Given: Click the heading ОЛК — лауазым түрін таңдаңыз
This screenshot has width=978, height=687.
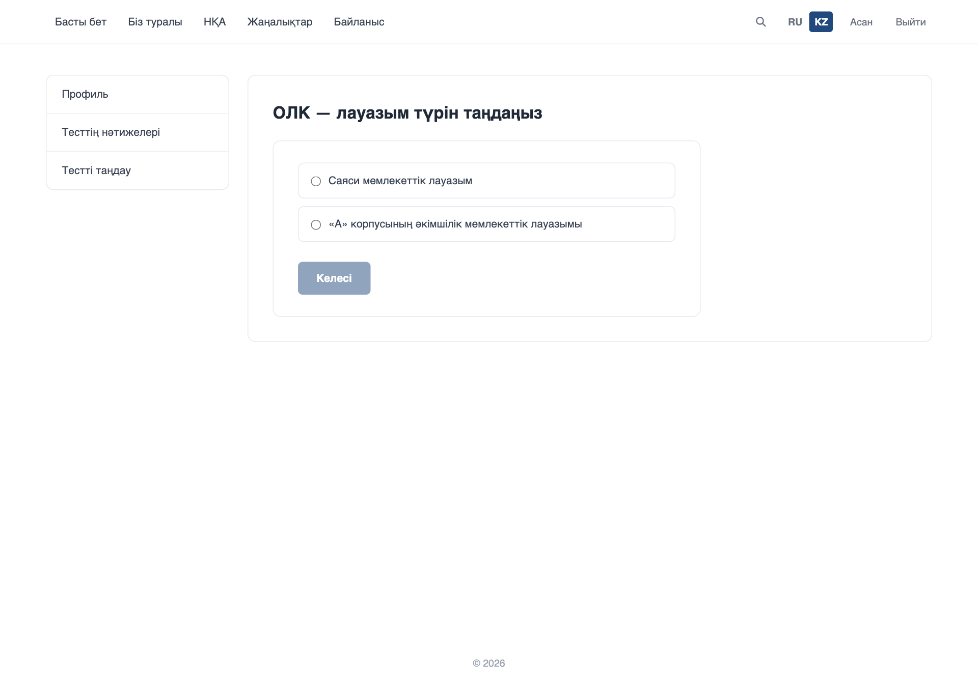Looking at the screenshot, I should click(407, 113).
